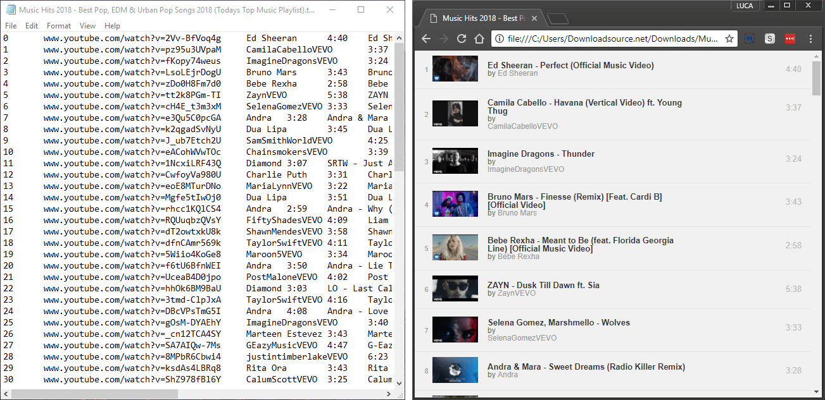Bookmark this page with the star icon

(x=729, y=39)
